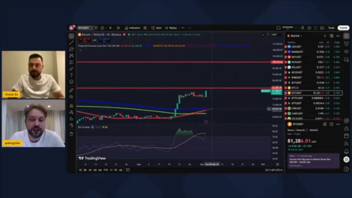This screenshot has height=198, width=352.
Task: Click the redo arrow
Action: (189, 28)
